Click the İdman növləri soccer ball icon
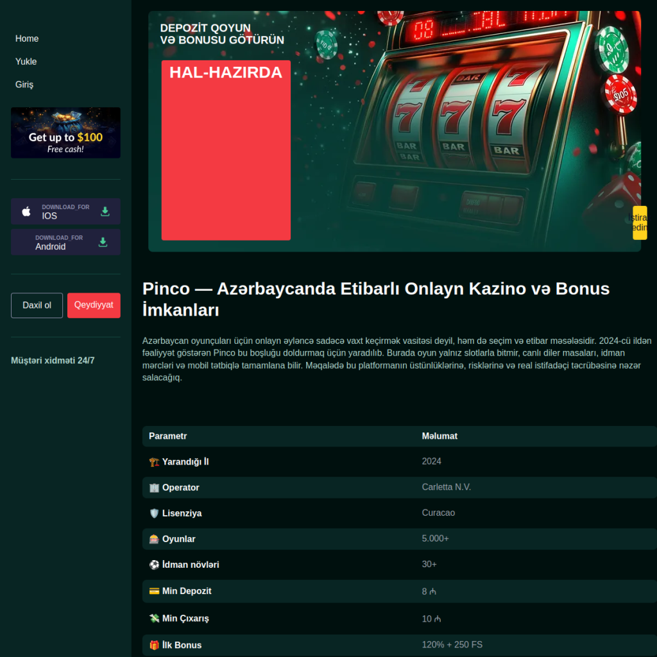The height and width of the screenshot is (657, 657). coord(154,565)
